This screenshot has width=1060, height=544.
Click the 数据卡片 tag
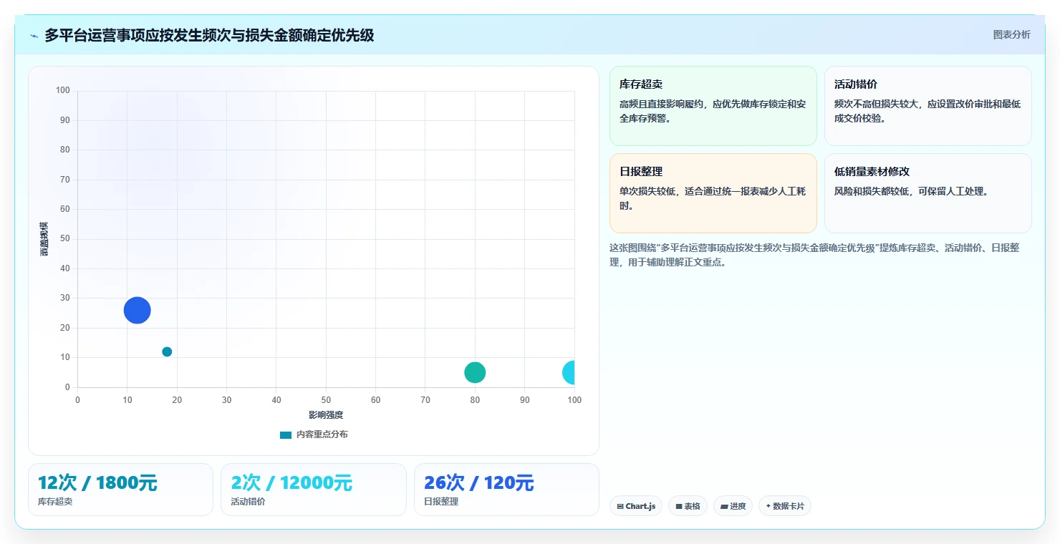point(785,506)
